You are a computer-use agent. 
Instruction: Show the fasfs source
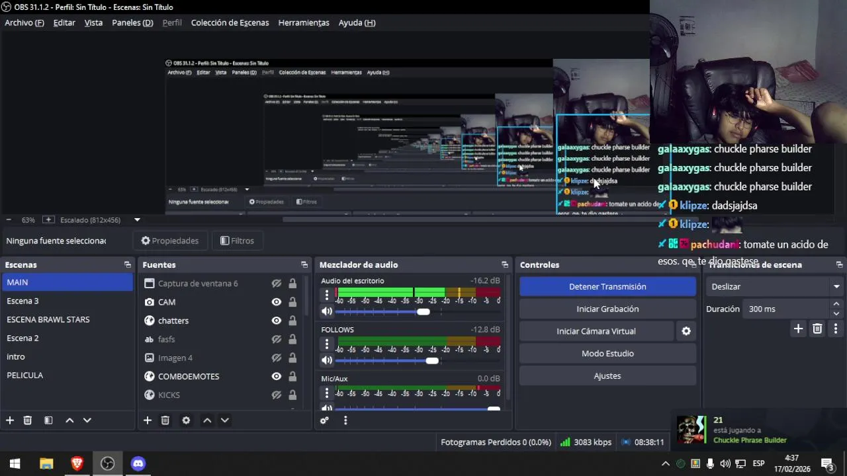point(277,339)
